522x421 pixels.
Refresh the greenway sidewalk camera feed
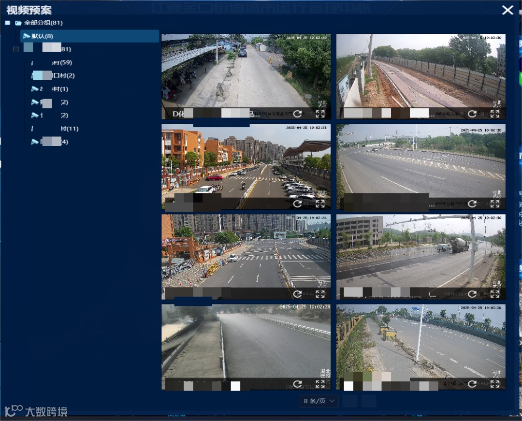tap(472, 384)
